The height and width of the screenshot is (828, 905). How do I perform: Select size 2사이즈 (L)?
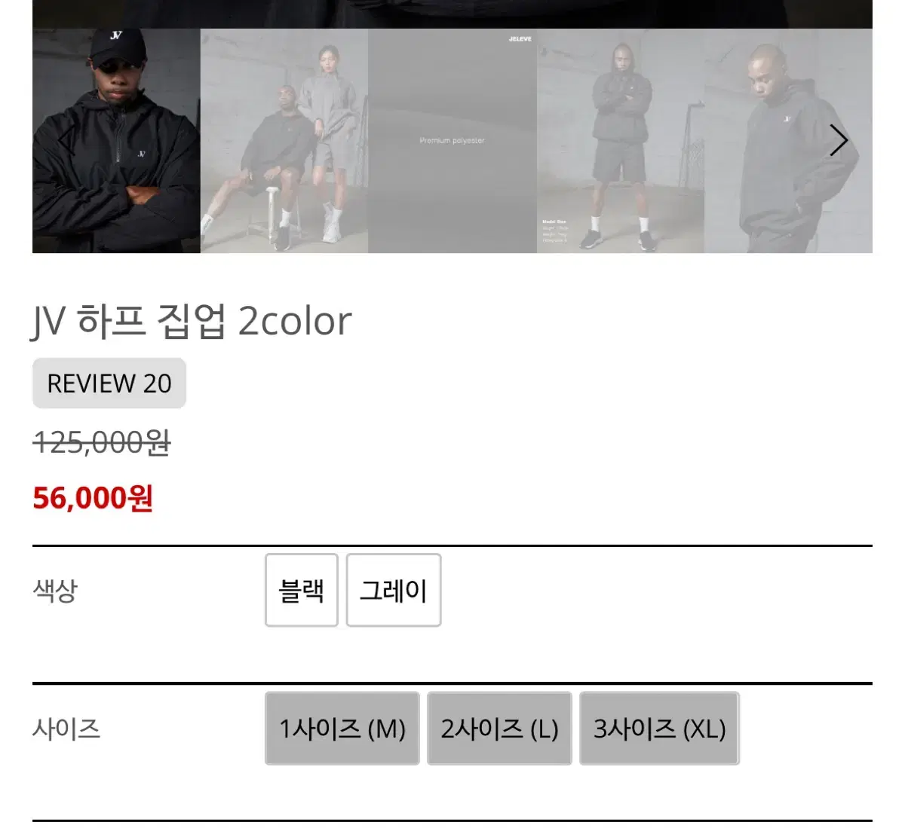[499, 729]
